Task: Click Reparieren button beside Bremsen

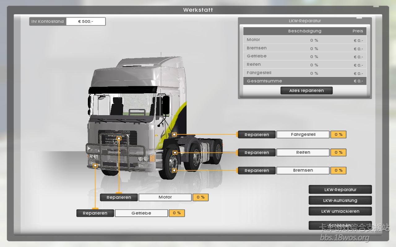Action: pos(256,170)
